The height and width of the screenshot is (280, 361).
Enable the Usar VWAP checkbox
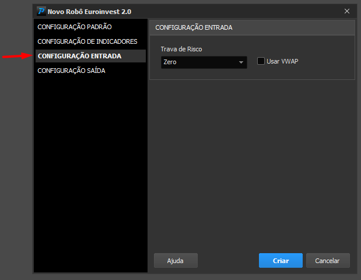coord(261,61)
